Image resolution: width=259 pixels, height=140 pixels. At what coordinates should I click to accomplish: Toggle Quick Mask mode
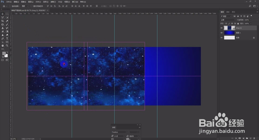(3, 60)
